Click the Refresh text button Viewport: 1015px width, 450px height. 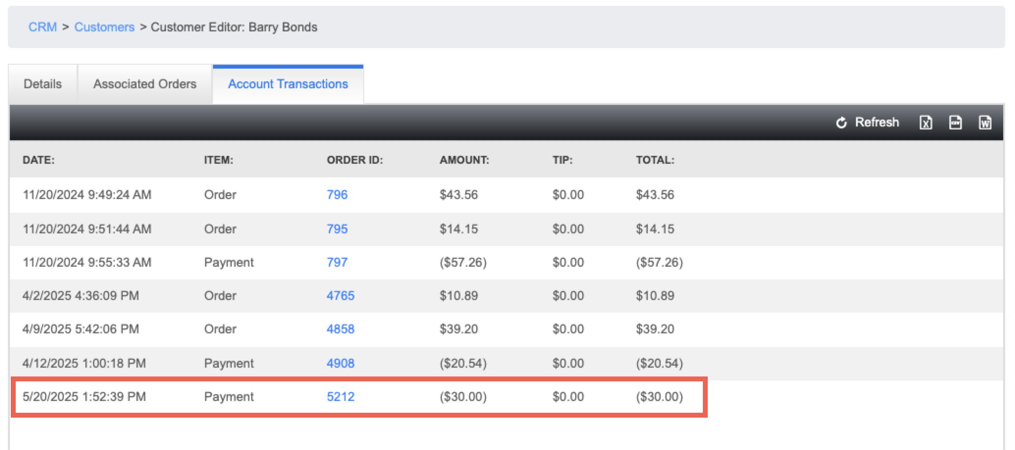(x=877, y=122)
